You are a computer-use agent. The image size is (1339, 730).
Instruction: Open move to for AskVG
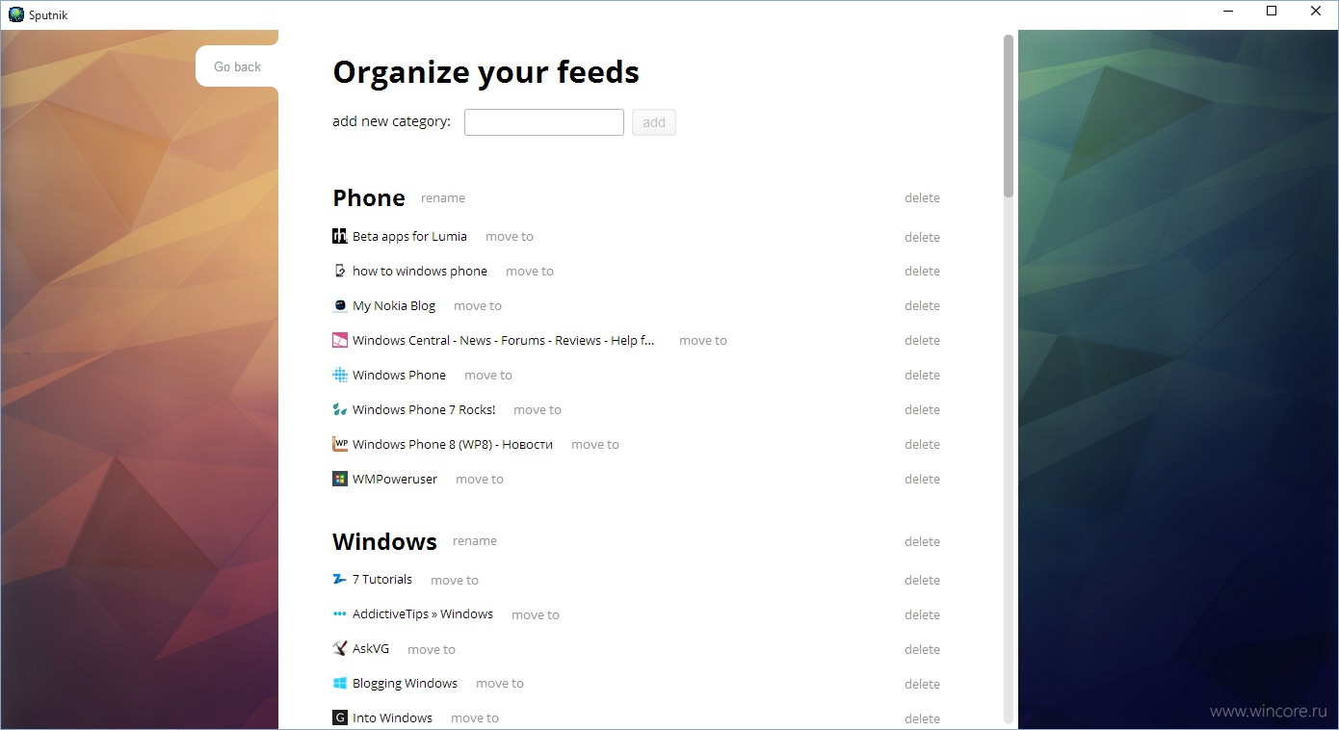point(432,649)
